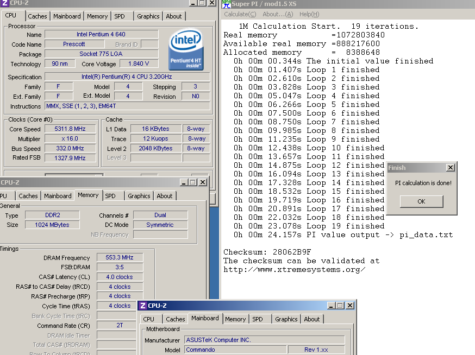Click the memory Size value 1024 MBytes
Image resolution: width=475 pixels, height=355 pixels.
(x=52, y=225)
